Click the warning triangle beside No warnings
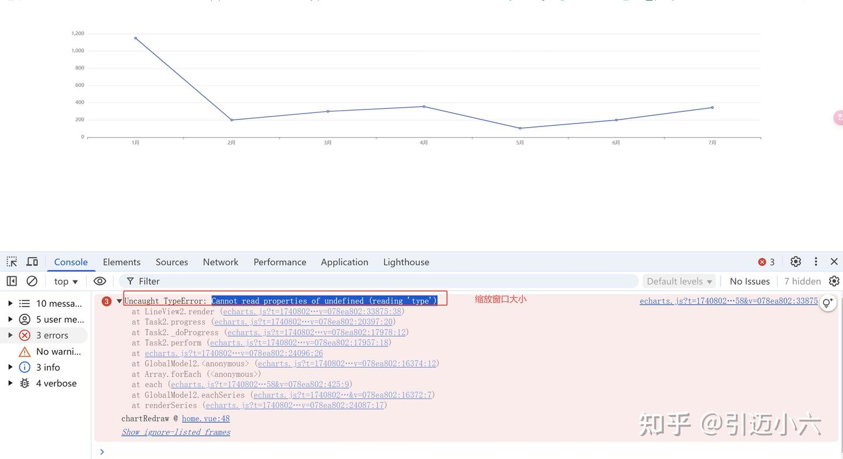Viewport: 843px width, 459px height. click(x=25, y=351)
